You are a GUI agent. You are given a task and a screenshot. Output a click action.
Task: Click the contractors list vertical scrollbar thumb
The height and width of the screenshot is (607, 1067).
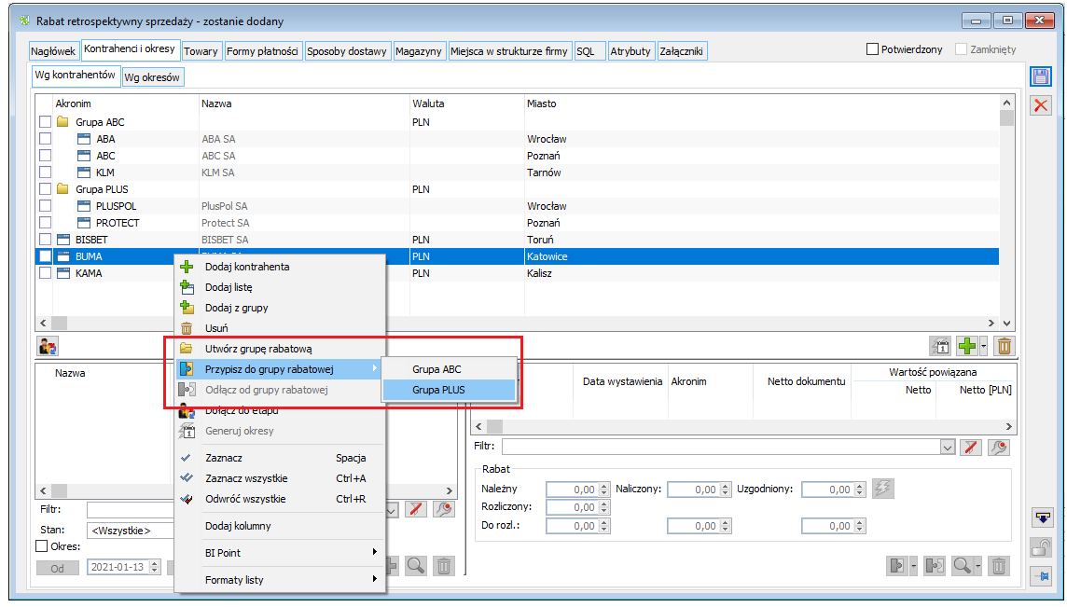(1006, 117)
